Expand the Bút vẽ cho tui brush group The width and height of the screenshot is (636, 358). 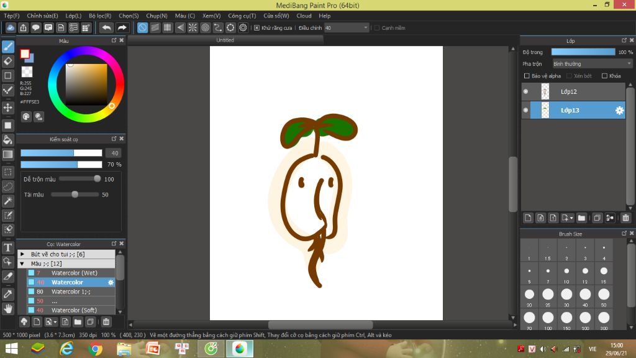[x=22, y=254]
